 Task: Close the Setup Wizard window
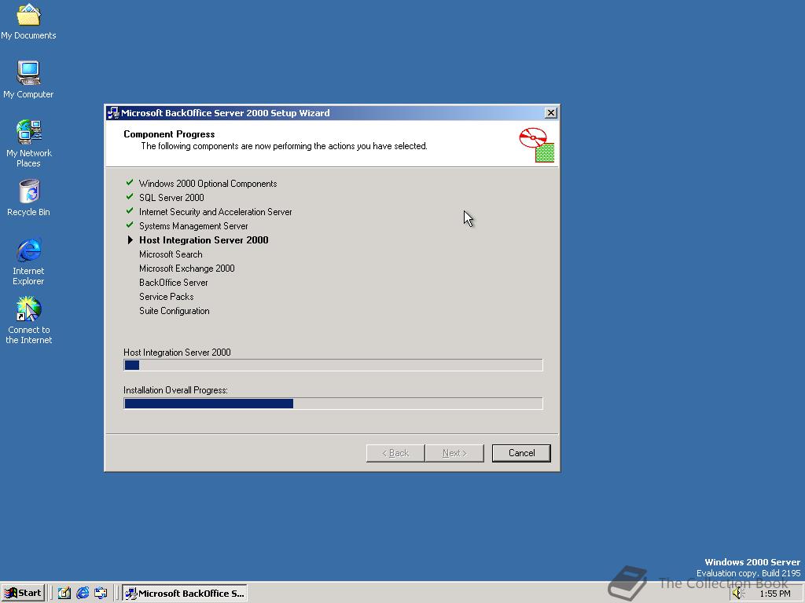pyautogui.click(x=551, y=113)
